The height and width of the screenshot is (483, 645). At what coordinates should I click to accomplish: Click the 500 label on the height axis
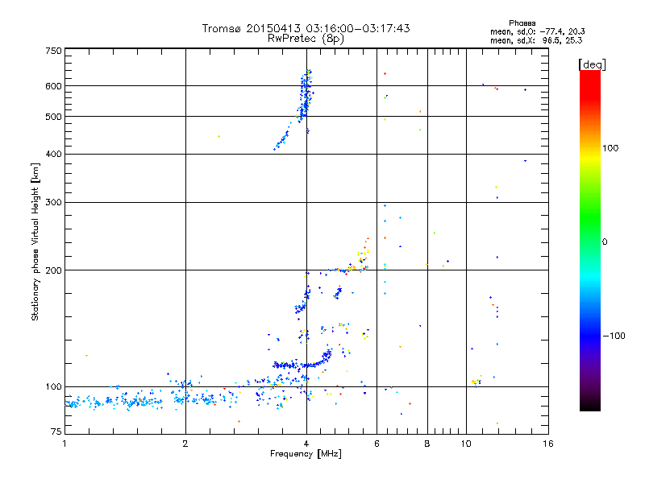pyautogui.click(x=53, y=117)
